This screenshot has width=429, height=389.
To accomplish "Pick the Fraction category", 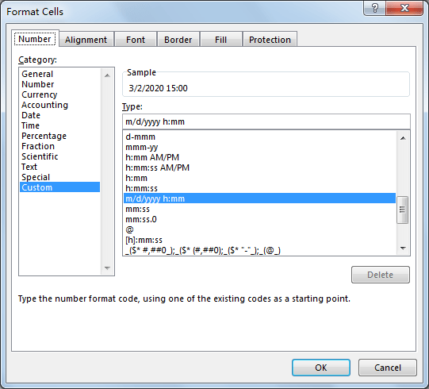I will [x=59, y=146].
